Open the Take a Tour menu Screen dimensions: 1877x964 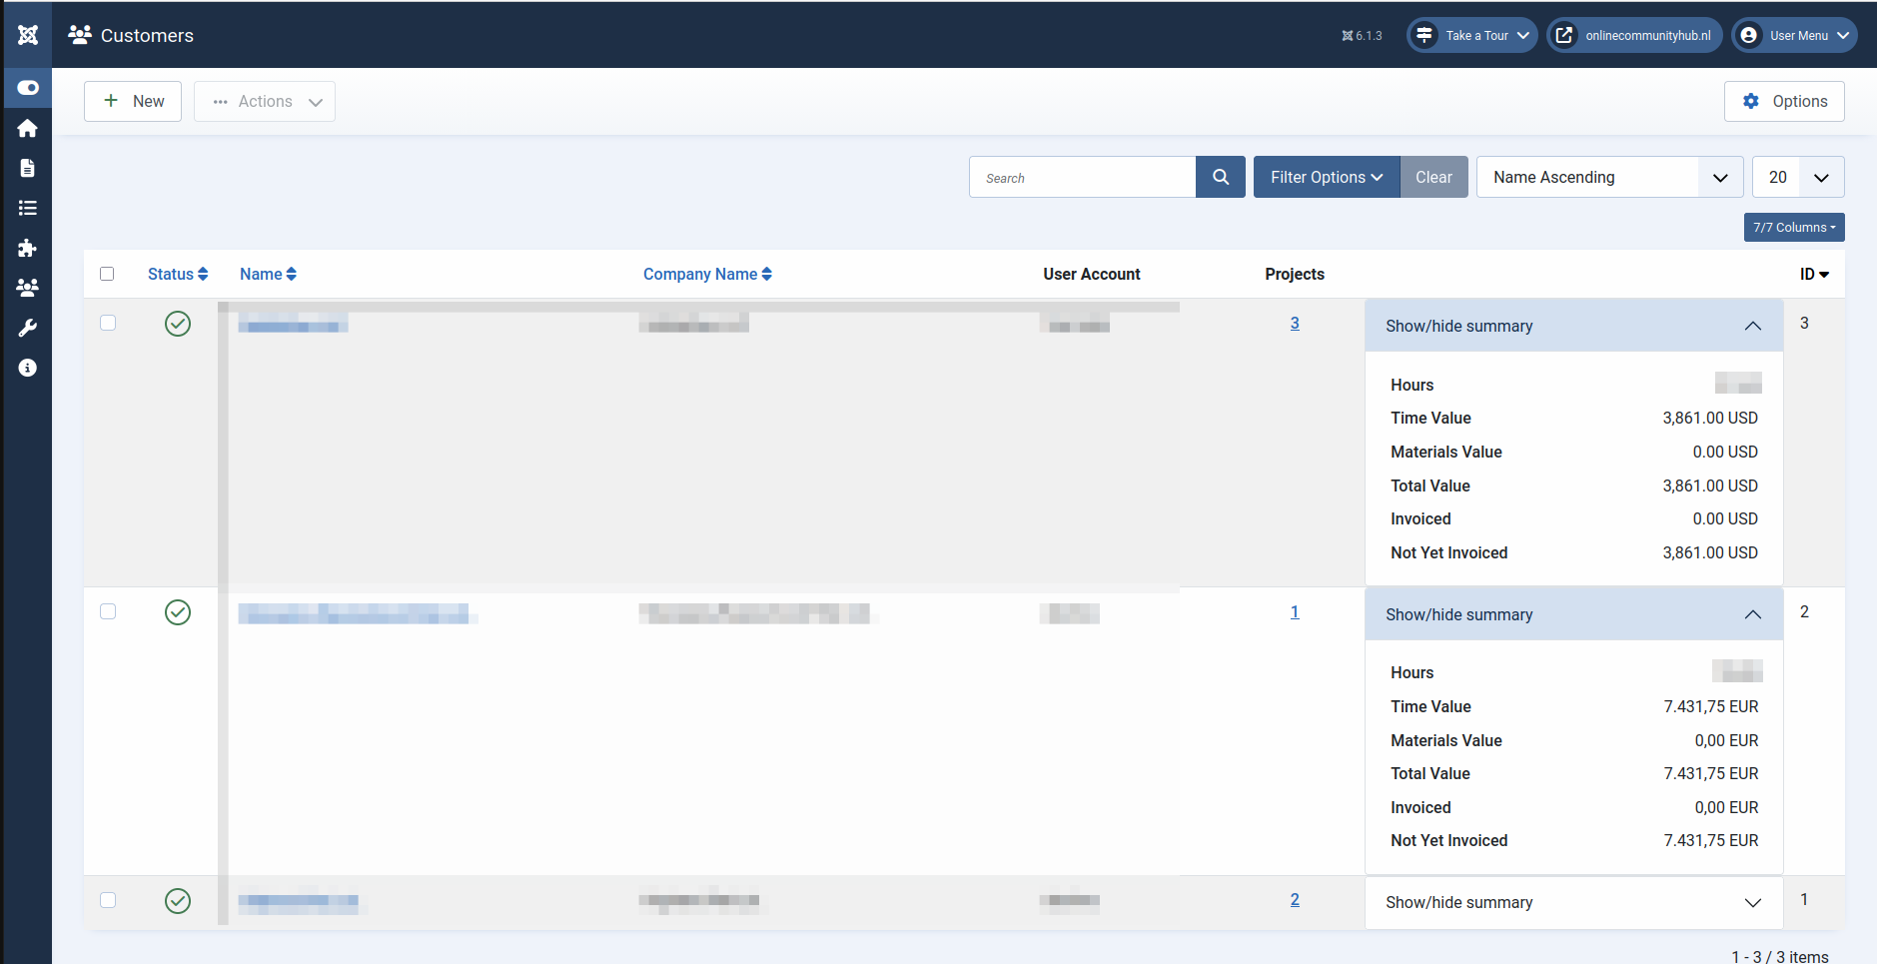[1472, 35]
